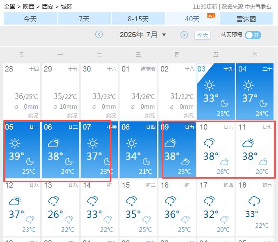
Task: Click the 初五 lunar label on day 18
Action: pos(267,185)
